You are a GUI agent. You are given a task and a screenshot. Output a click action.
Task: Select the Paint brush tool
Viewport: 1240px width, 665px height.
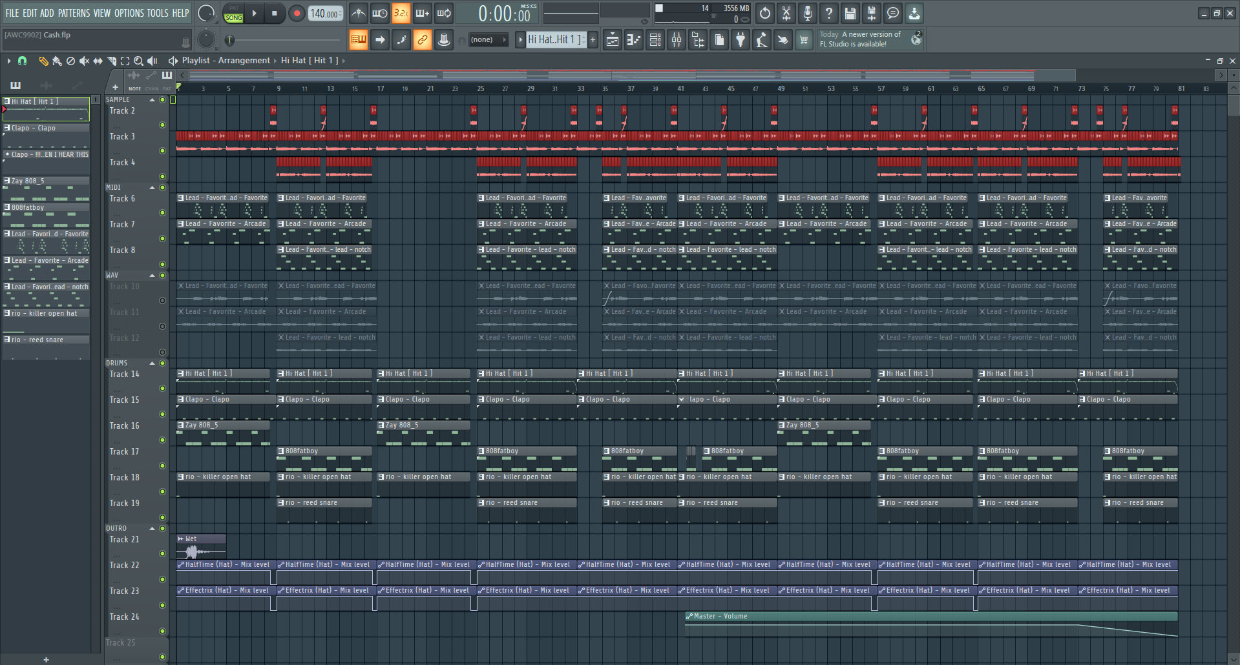[x=57, y=61]
